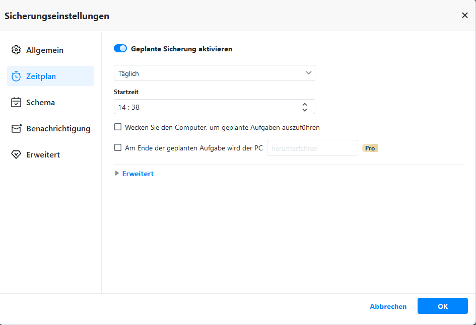
Task: Click the Erweitert diamond icon in sidebar
Action: pos(16,155)
